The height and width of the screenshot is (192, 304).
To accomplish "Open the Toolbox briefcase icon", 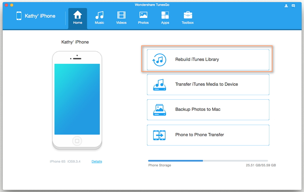I will [x=187, y=15].
